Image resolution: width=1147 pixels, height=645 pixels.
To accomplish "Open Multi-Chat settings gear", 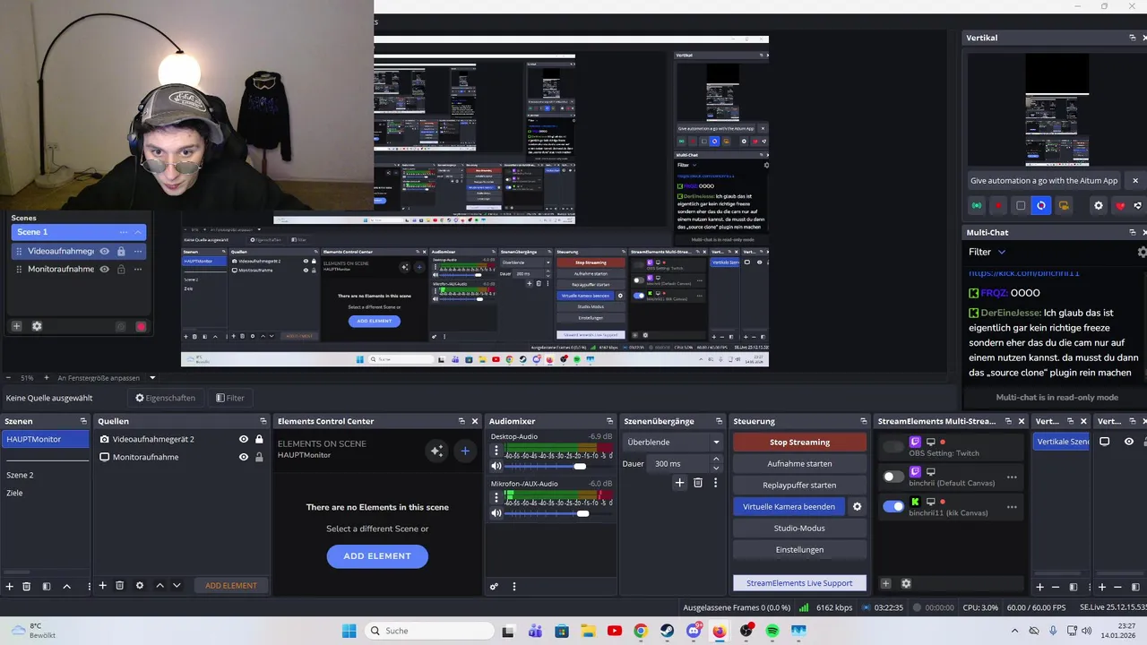I will [1142, 253].
